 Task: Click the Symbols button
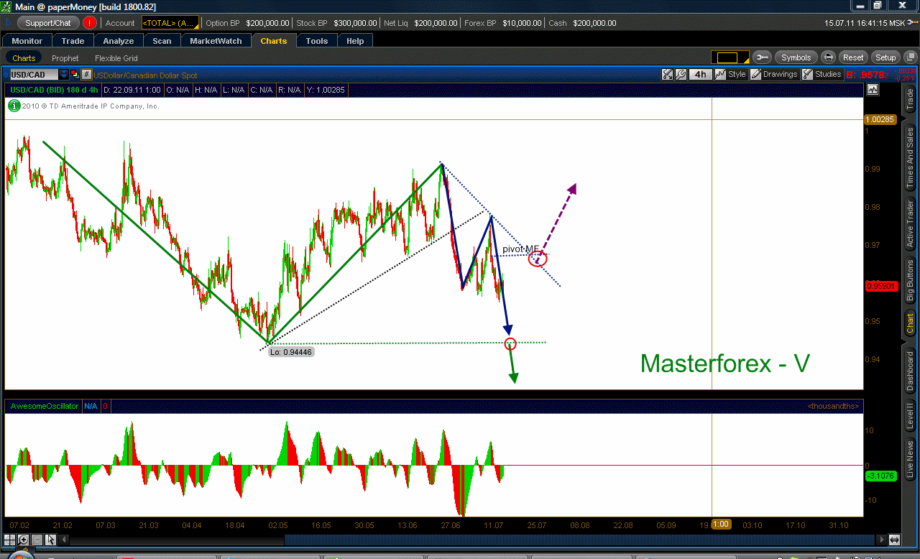(796, 57)
